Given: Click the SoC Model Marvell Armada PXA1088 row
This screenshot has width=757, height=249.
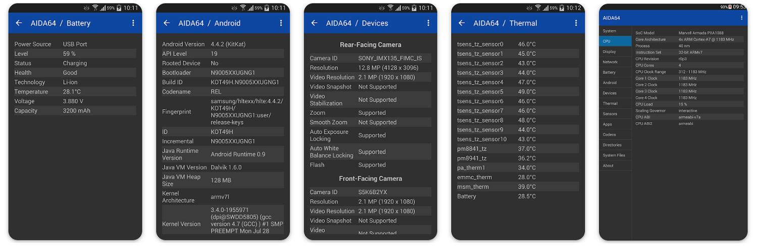Looking at the screenshot, I should pyautogui.click(x=689, y=33).
